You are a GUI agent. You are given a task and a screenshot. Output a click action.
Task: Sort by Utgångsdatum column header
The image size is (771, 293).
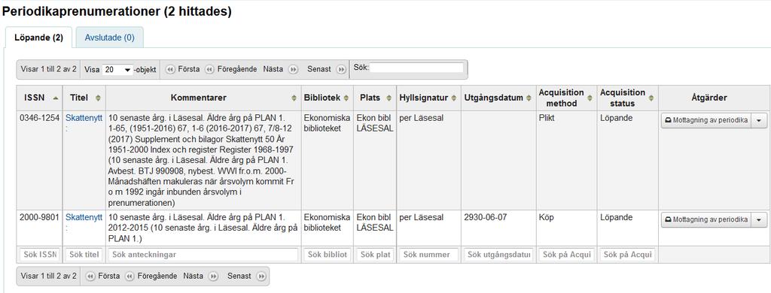[x=498, y=98]
